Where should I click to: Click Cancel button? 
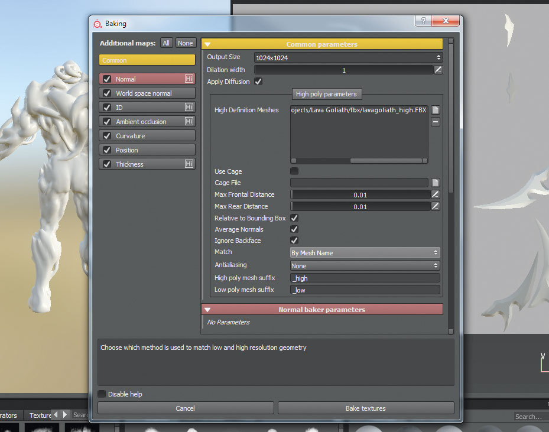tap(186, 408)
